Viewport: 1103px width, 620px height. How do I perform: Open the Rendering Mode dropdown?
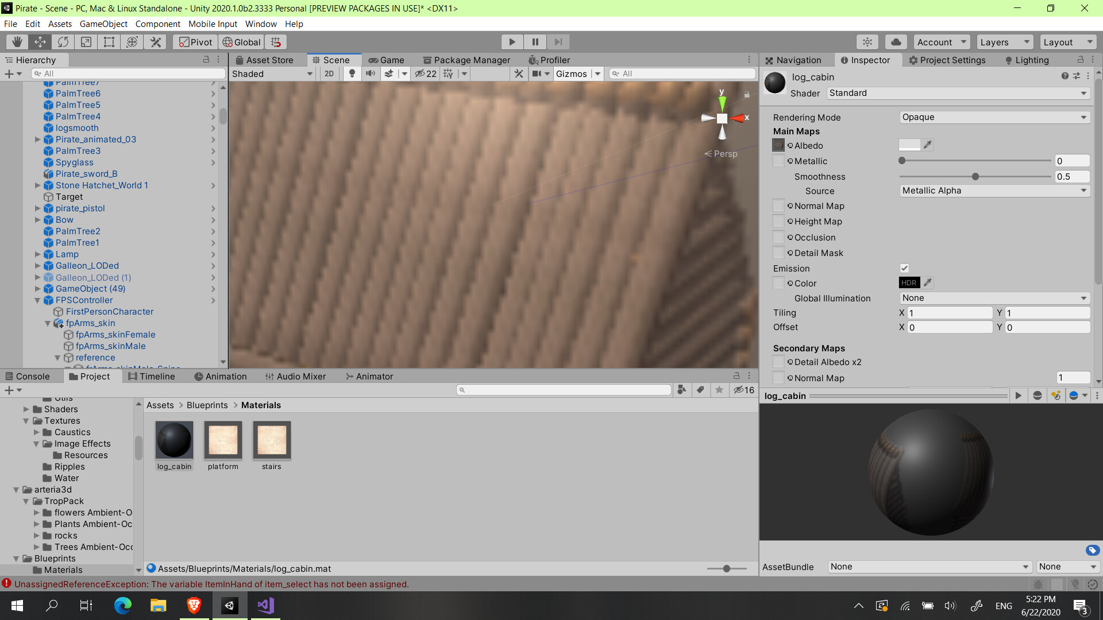click(x=994, y=117)
